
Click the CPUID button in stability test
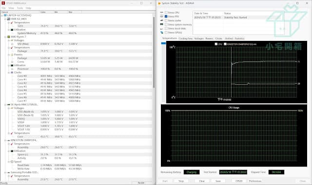(x=239, y=181)
